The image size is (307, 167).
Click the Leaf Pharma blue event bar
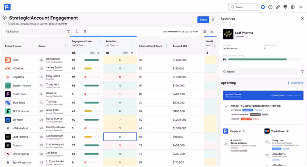click(263, 95)
